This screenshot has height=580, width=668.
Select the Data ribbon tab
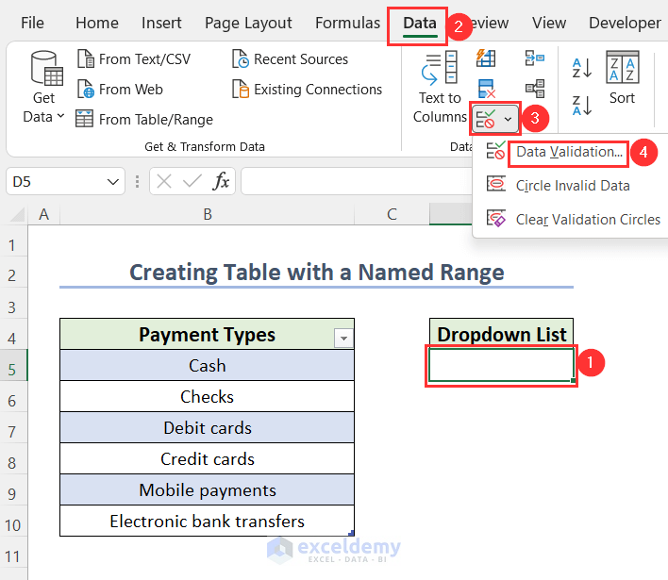(420, 23)
